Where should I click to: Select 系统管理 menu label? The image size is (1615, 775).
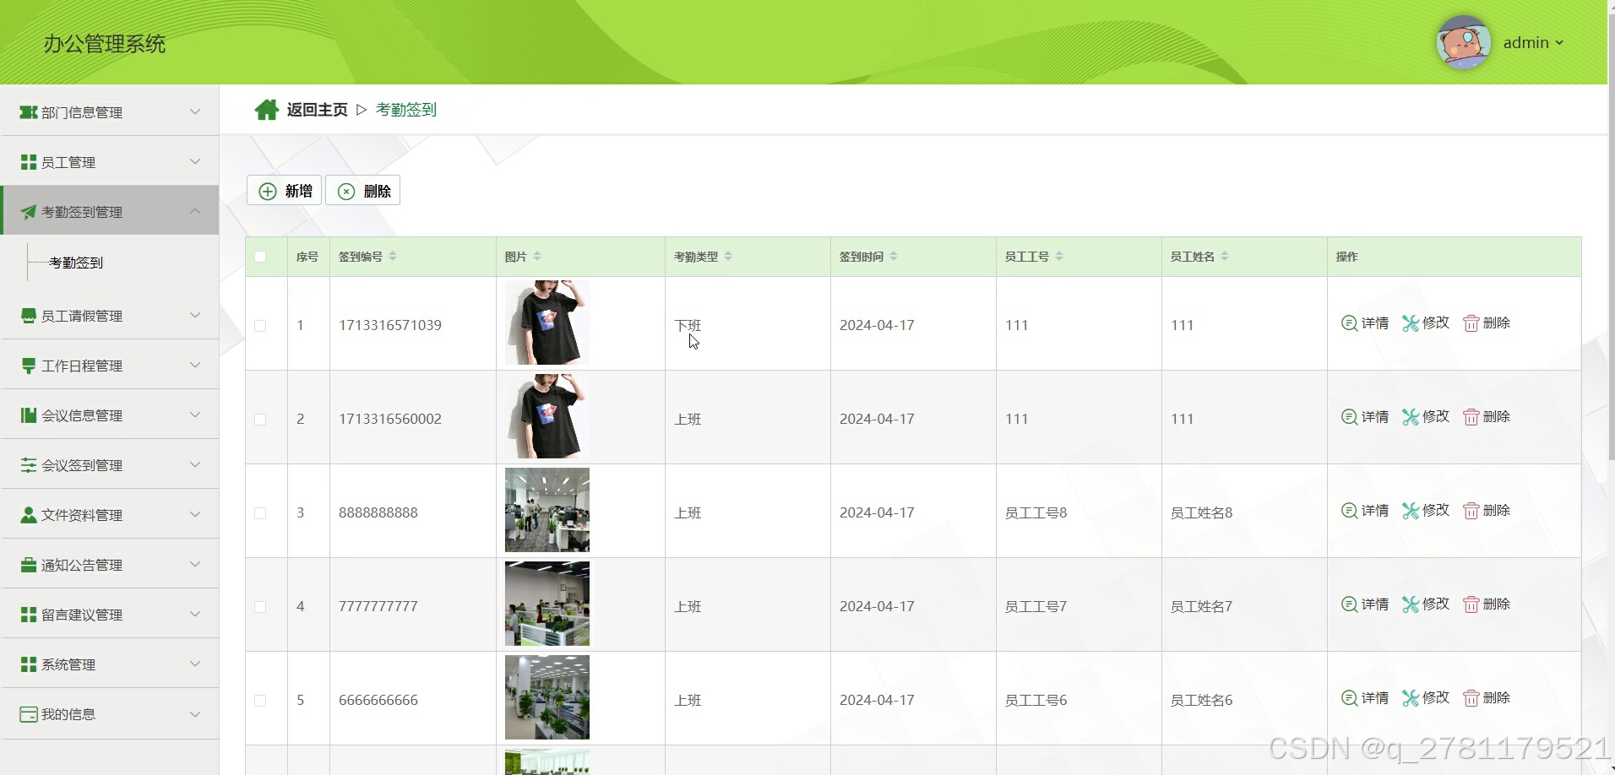[68, 664]
